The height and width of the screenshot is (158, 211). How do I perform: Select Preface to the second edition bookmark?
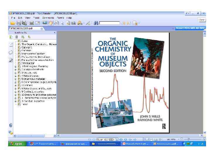tap(38, 60)
